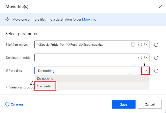Viewport: 166px width, 113px height.
Task: Click the move arrows icon in banner
Action: [7, 19]
